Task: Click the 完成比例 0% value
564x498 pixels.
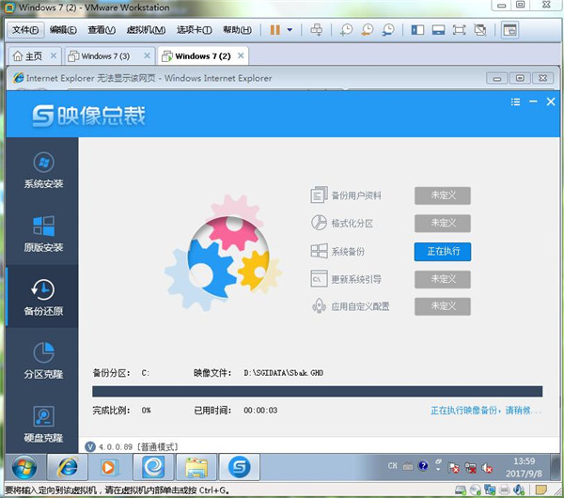Action: coord(146,411)
